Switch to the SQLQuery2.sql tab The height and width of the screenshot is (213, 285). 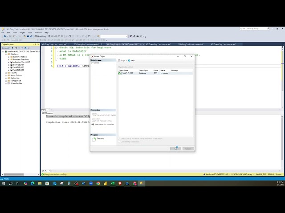(223, 44)
